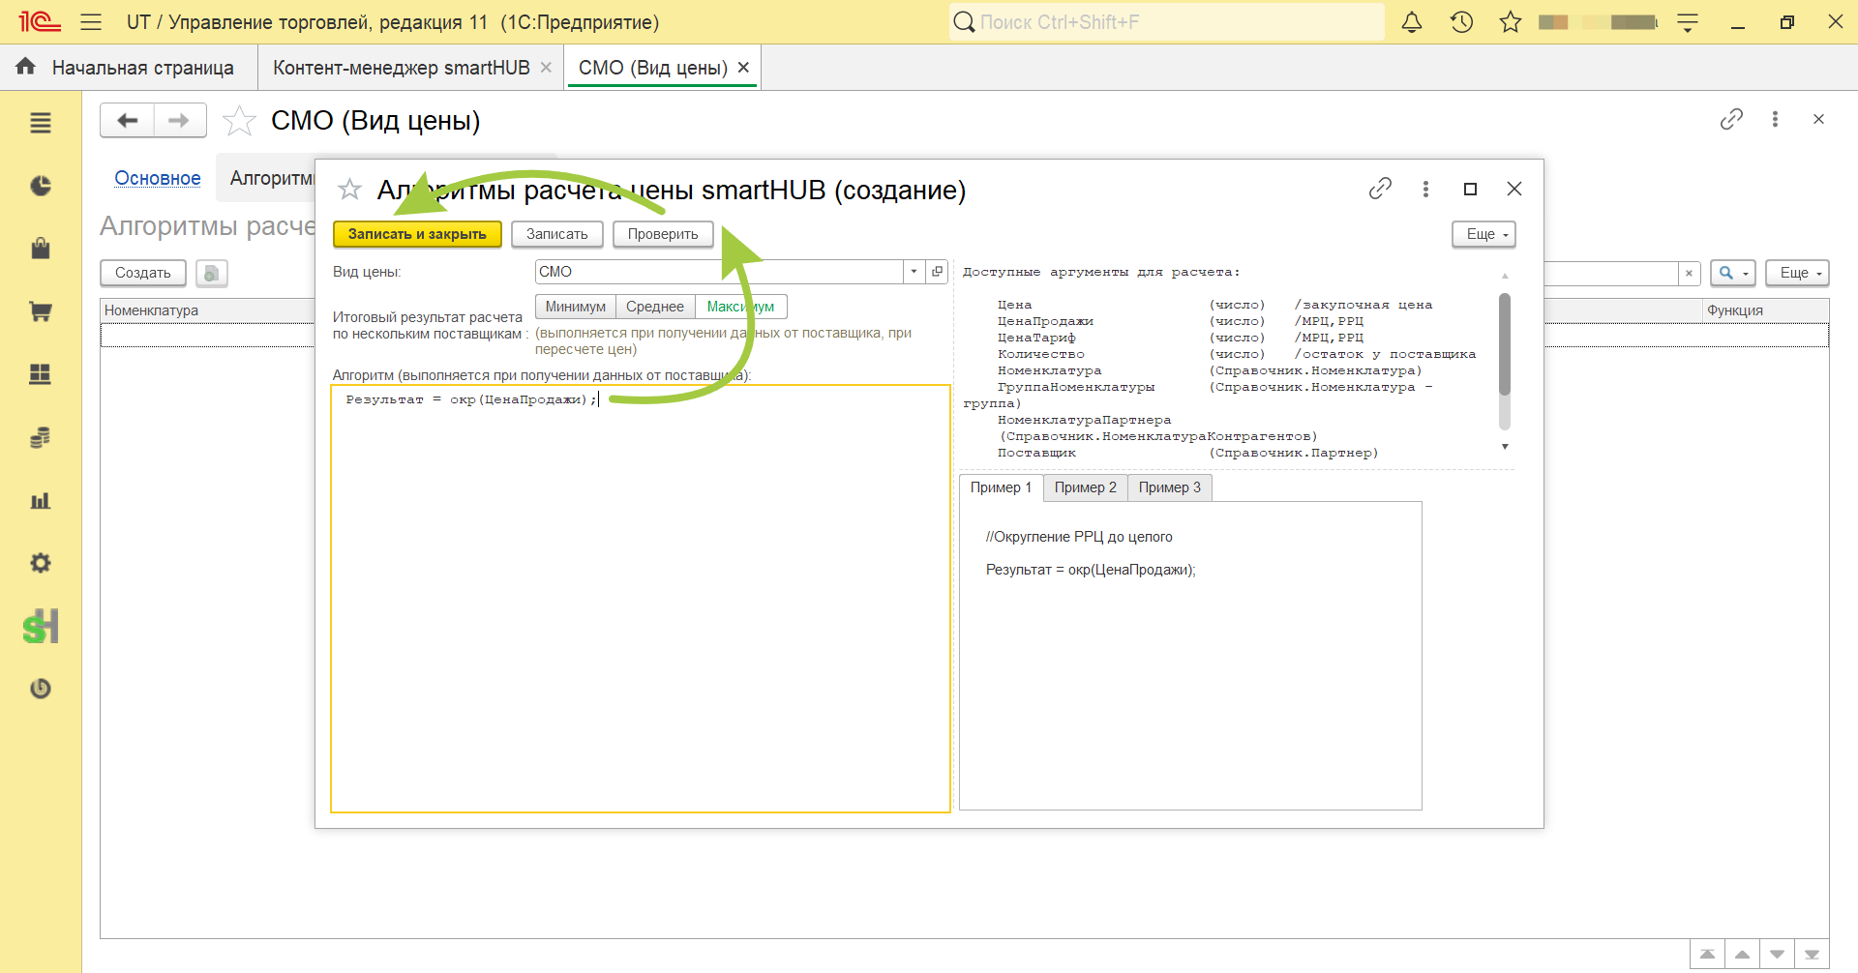
Task: Open the smartHUB sidebar section icon
Action: coord(41,626)
